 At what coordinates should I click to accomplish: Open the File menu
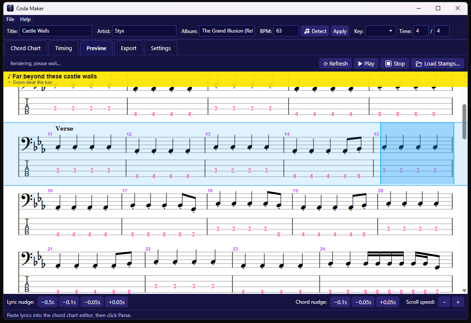pyautogui.click(x=10, y=19)
